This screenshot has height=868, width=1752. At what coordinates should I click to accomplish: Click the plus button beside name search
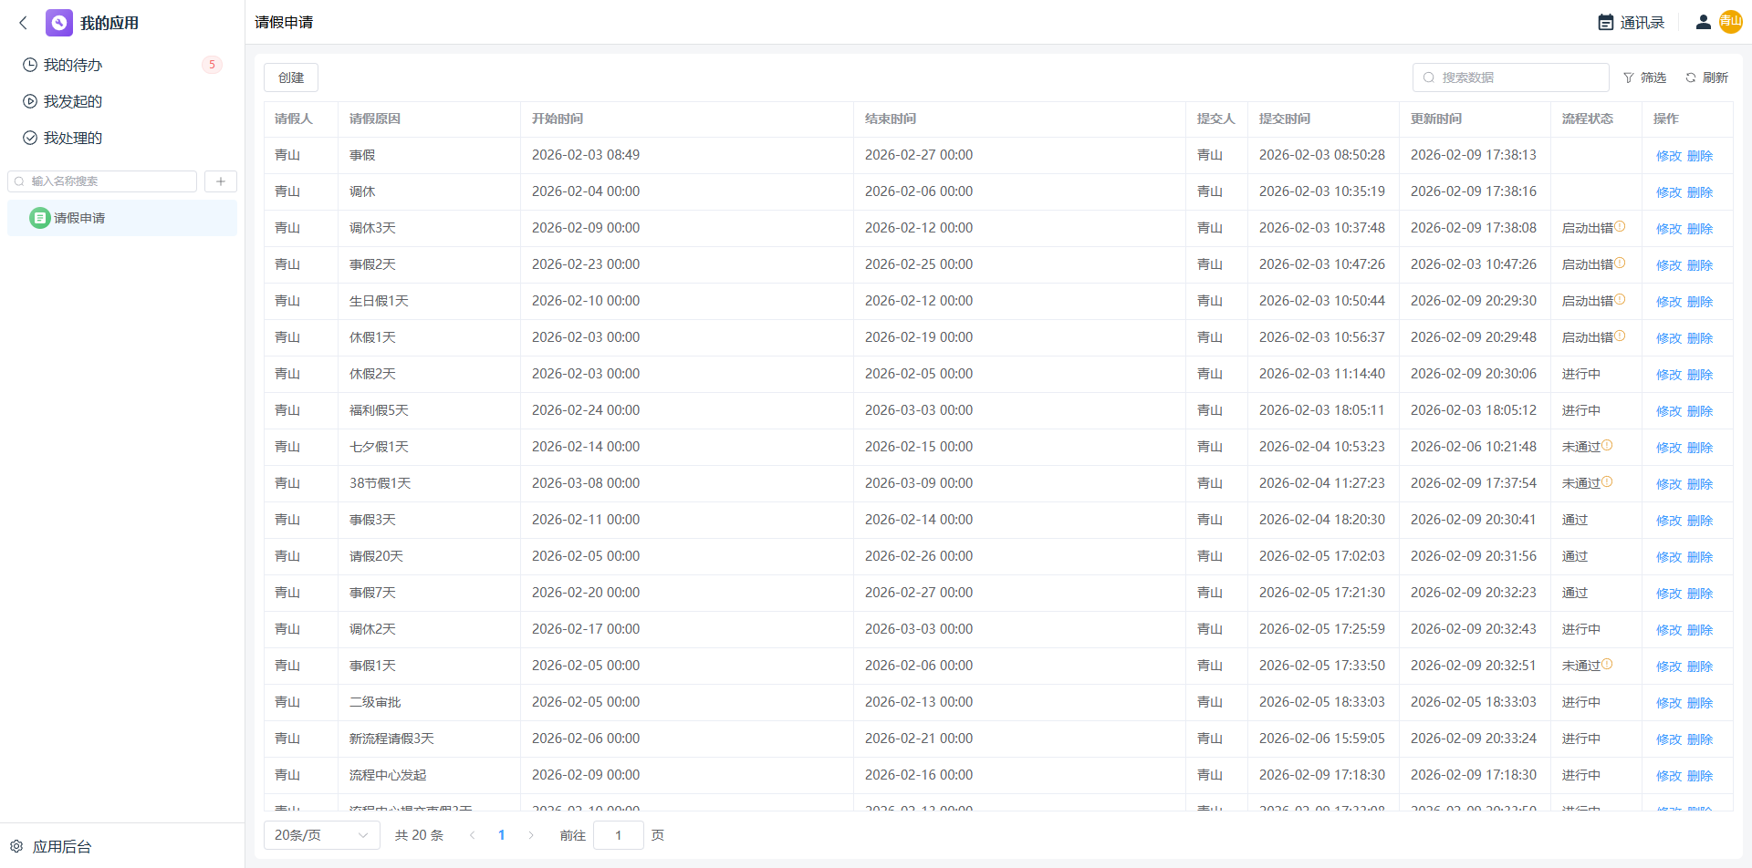(x=221, y=181)
